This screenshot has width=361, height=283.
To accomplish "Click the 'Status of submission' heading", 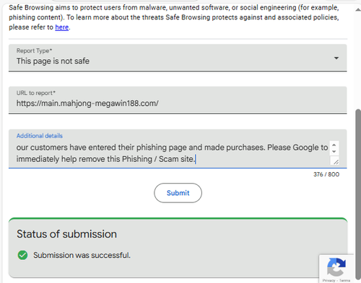I will pyautogui.click(x=66, y=234).
